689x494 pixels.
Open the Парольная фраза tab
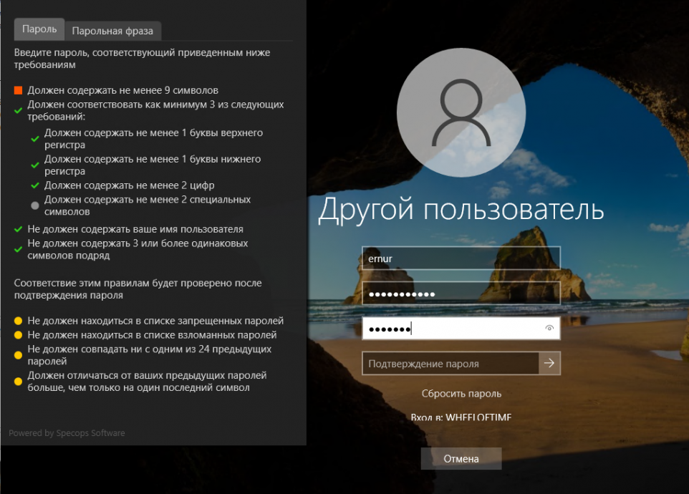coord(113,31)
